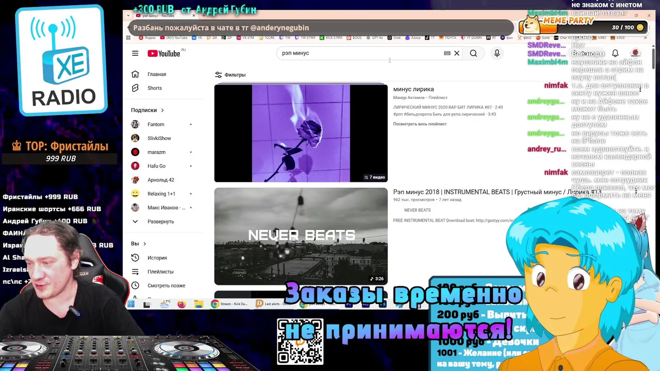Open Плейлисты in the sidebar

point(160,272)
